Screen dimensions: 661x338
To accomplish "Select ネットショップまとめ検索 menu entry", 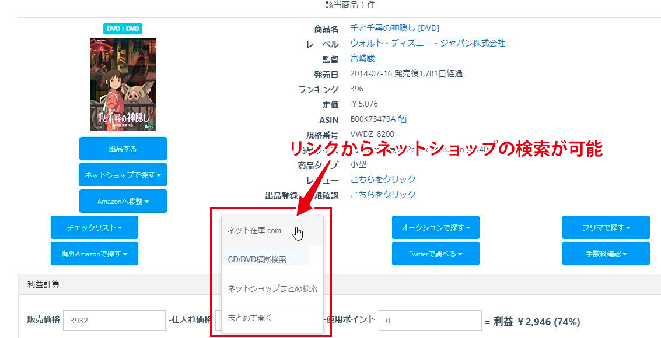I will click(x=272, y=288).
